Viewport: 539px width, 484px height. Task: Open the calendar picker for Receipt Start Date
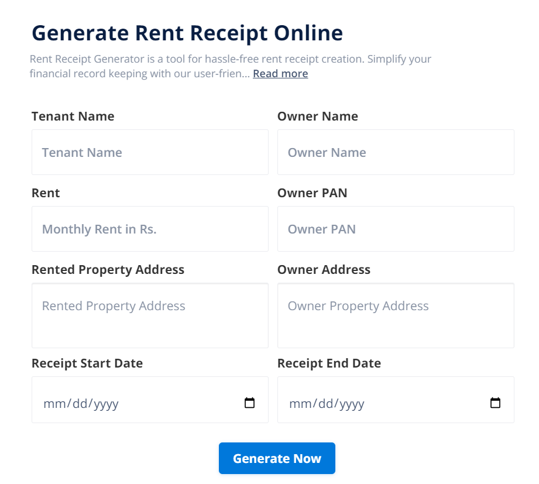click(x=249, y=403)
